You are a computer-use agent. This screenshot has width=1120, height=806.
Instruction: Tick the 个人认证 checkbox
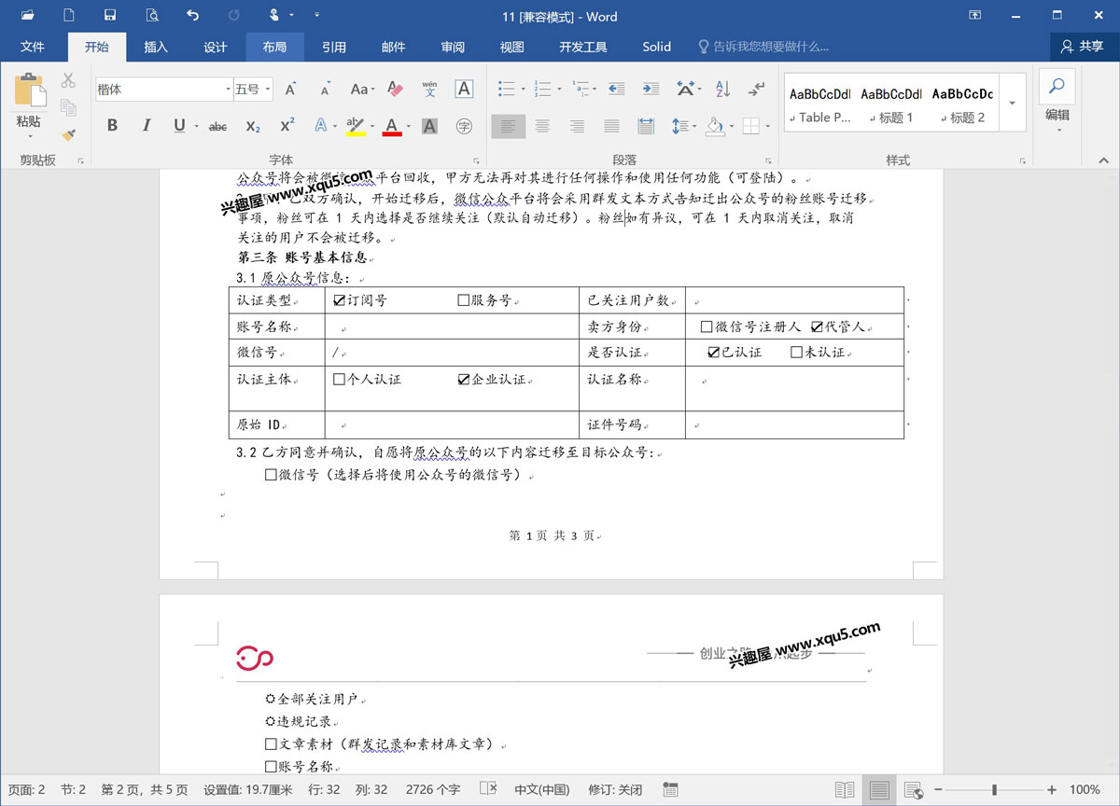(339, 380)
